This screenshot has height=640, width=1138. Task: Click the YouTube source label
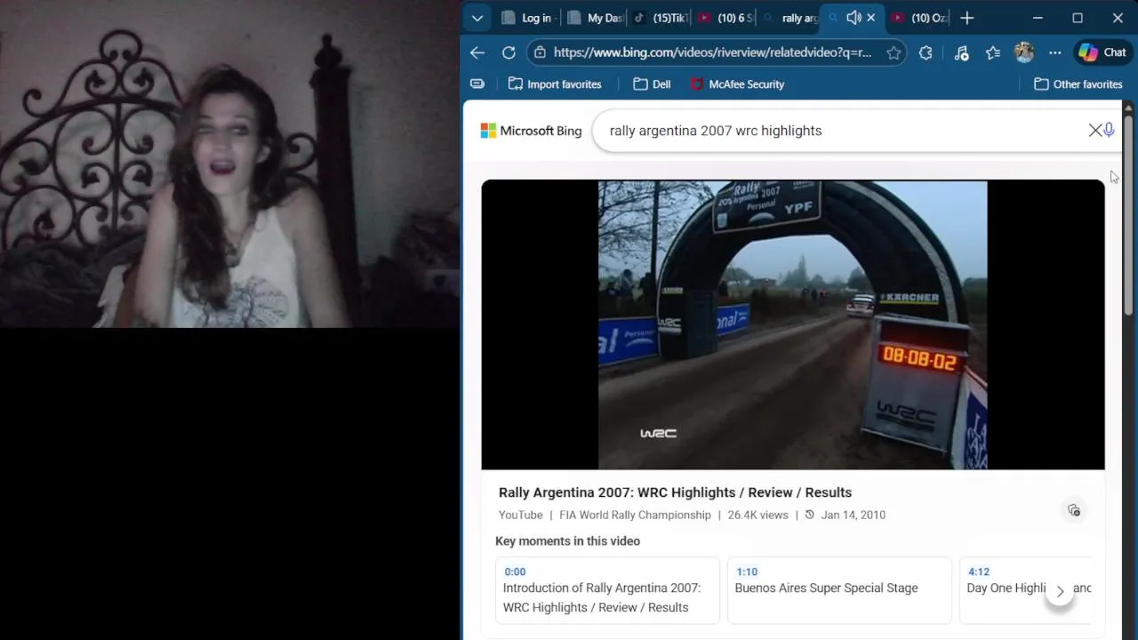pyautogui.click(x=520, y=515)
